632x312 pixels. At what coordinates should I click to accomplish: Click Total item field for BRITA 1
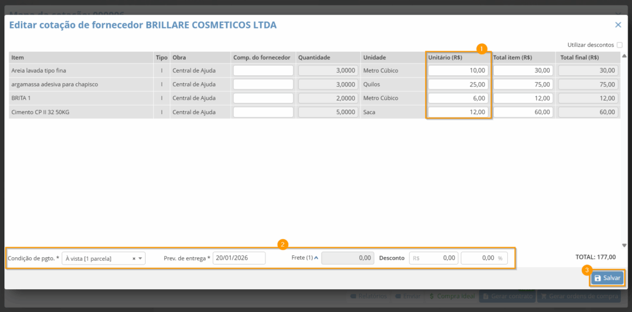click(x=523, y=98)
